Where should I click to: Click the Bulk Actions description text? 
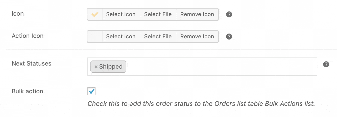[201, 104]
